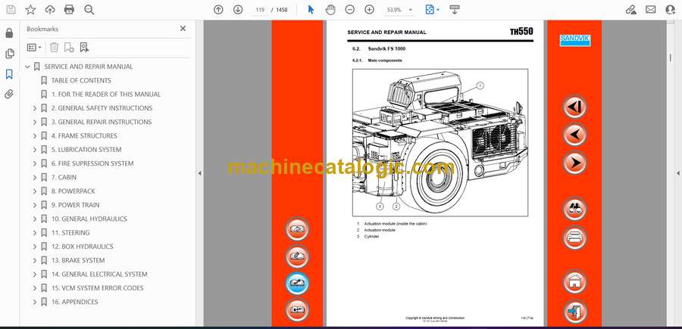This screenshot has height=329, width=682.
Task: Open the lock security panel icon
Action: [x=9, y=33]
